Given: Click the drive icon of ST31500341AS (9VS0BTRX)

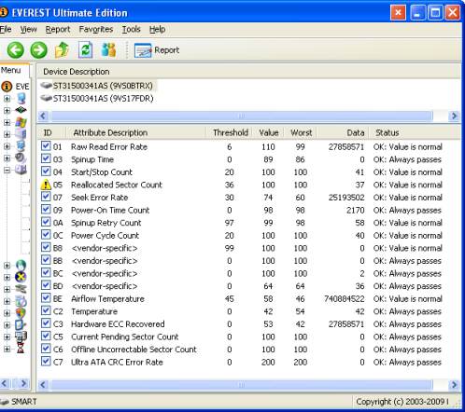Looking at the screenshot, I should pos(47,85).
